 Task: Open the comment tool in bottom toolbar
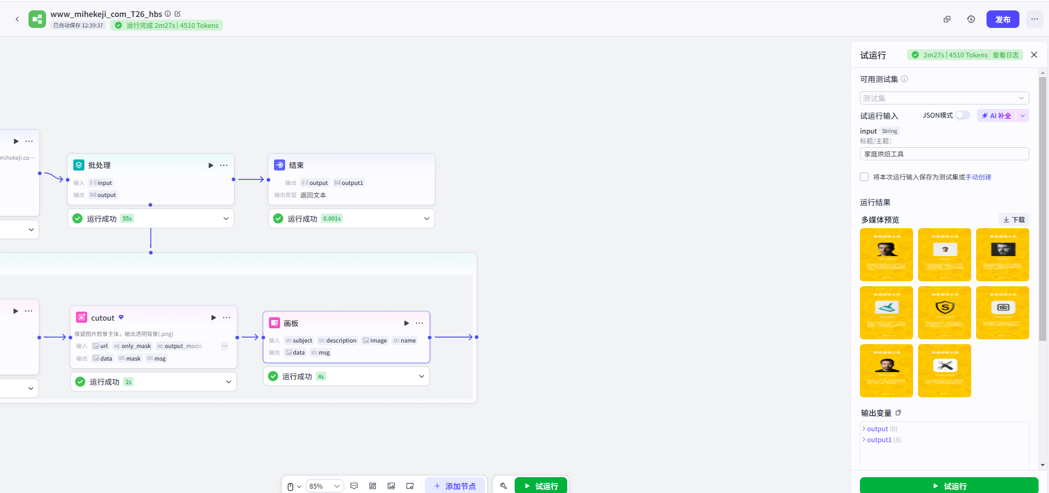click(354, 486)
